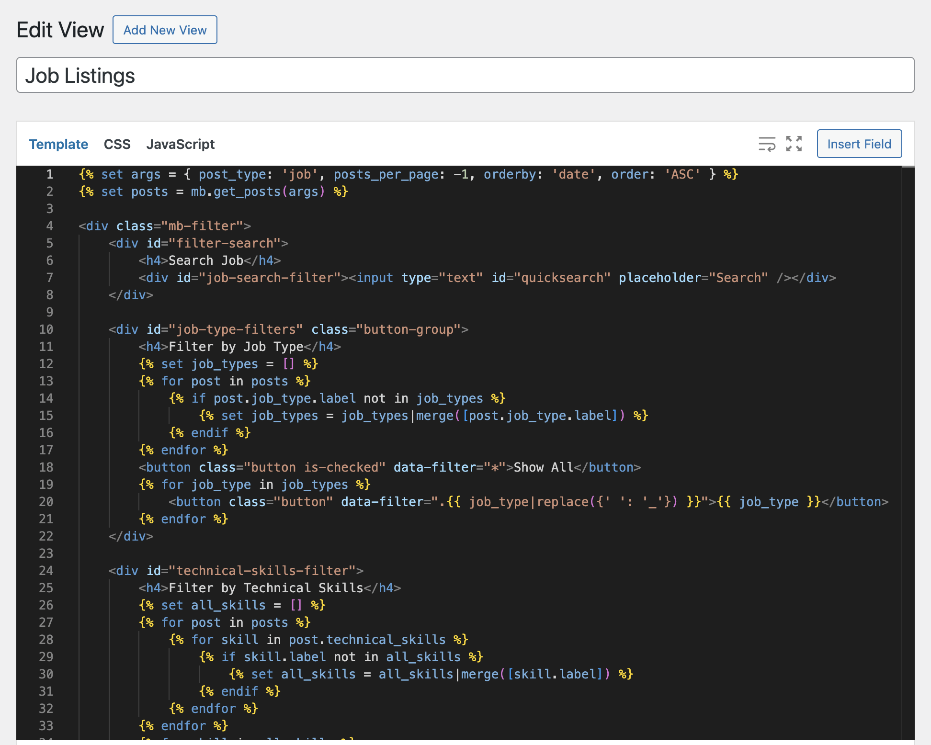Enter fullscreen editor mode icon
Viewport: 931px width, 745px height.
tap(794, 144)
